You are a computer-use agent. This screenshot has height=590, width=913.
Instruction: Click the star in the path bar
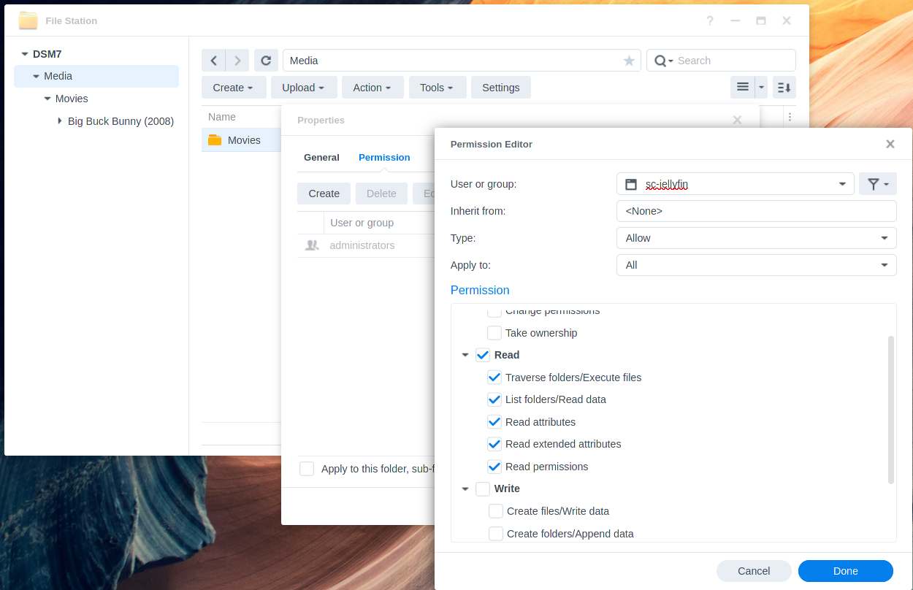tap(629, 61)
